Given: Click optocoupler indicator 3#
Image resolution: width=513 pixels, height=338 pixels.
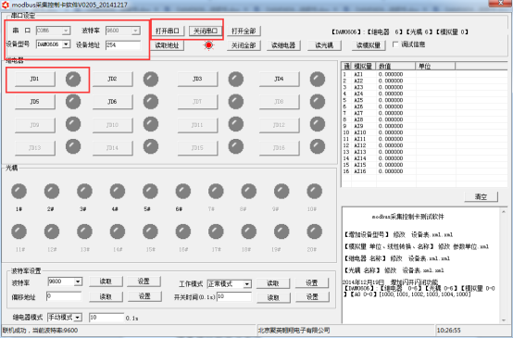Looking at the screenshot, I should [84, 191].
